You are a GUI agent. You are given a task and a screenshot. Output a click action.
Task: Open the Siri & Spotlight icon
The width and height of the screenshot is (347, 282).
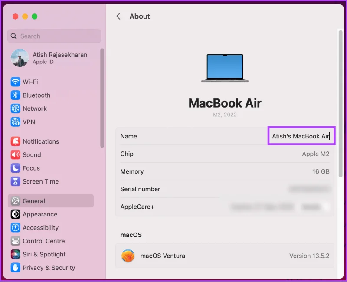15,254
